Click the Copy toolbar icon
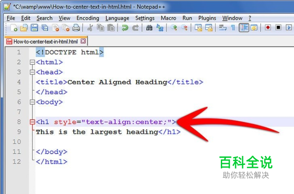 coord(101,28)
